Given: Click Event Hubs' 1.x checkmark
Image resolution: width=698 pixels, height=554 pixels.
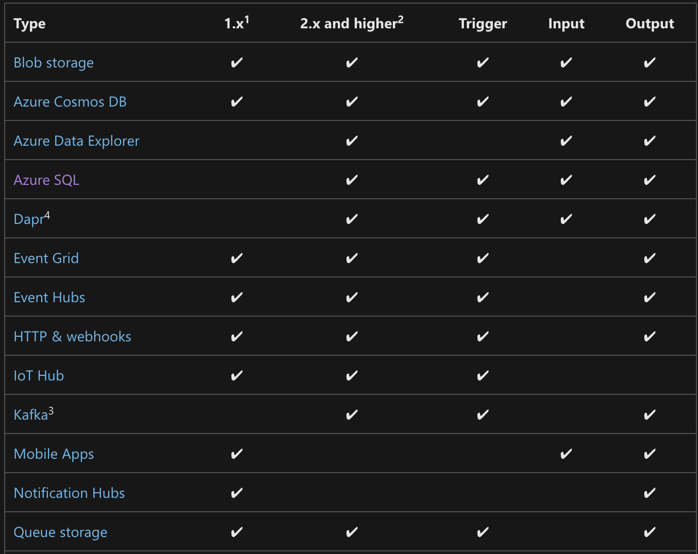Looking at the screenshot, I should pyautogui.click(x=237, y=298).
